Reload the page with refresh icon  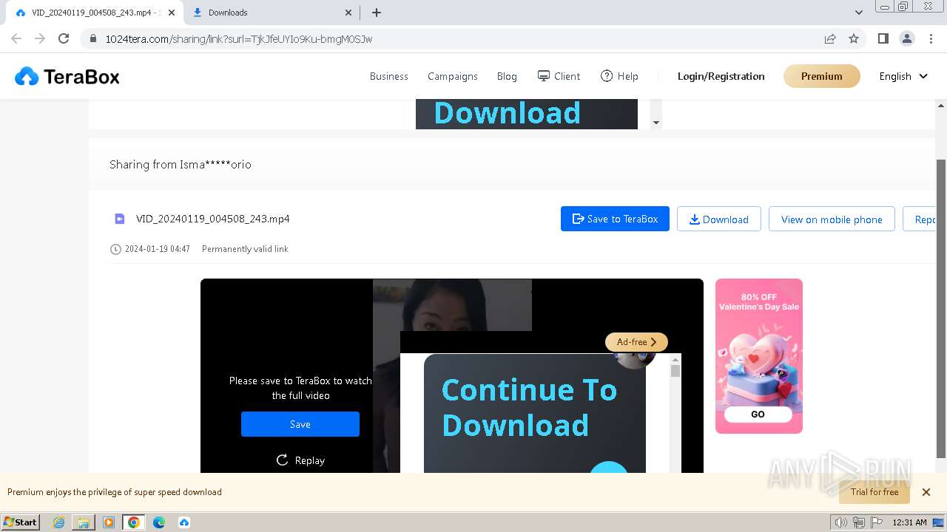(64, 38)
